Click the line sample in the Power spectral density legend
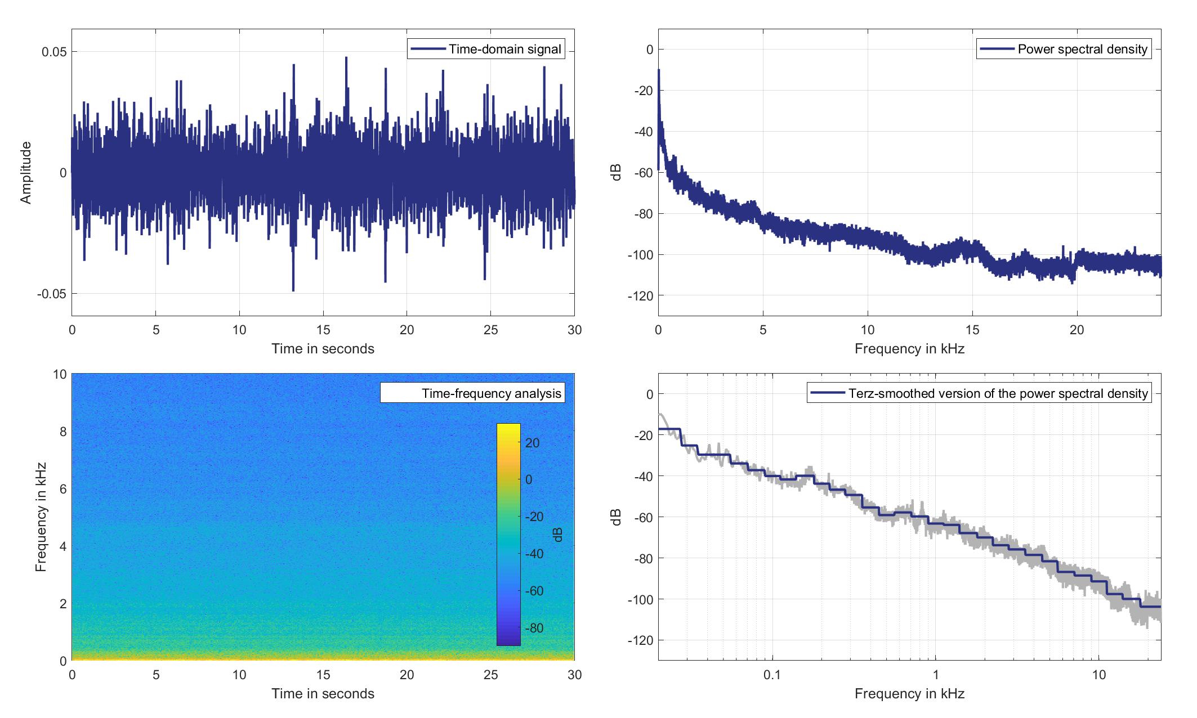Screen dimensions: 1197x718 tap(998, 49)
